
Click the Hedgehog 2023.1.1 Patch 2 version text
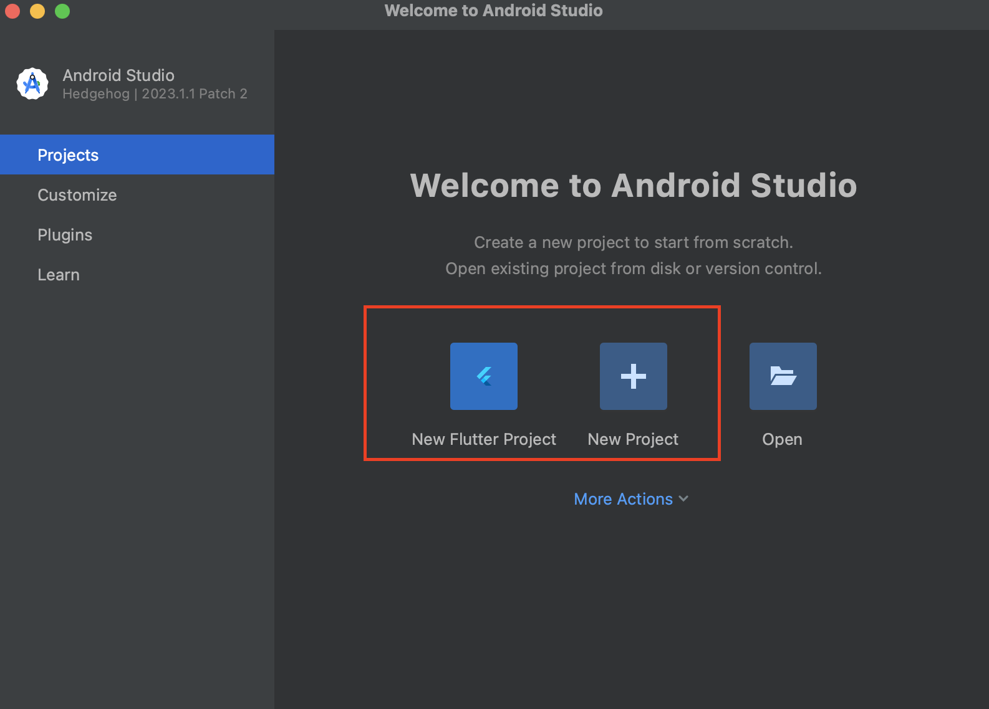155,94
